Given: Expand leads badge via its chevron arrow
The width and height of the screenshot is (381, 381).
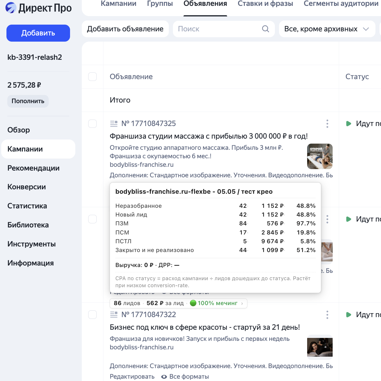Looking at the screenshot, I should click(x=242, y=303).
